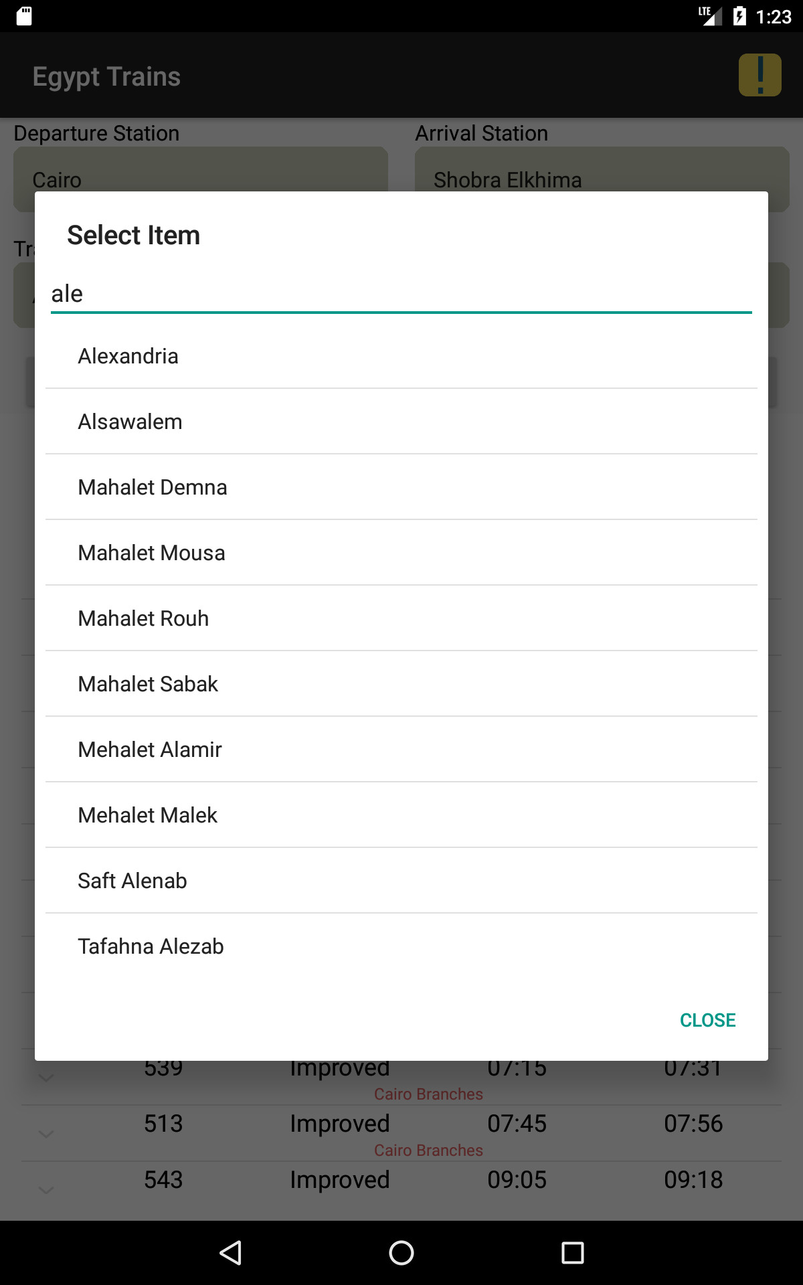The width and height of the screenshot is (803, 1285).
Task: Tap the yellow exclamation alert icon
Action: 760,75
